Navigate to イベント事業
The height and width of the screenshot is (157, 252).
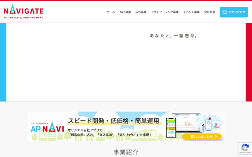click(191, 12)
